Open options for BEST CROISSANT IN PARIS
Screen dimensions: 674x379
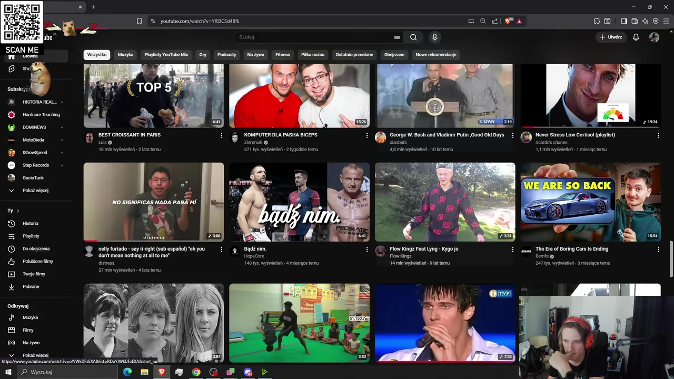[221, 135]
